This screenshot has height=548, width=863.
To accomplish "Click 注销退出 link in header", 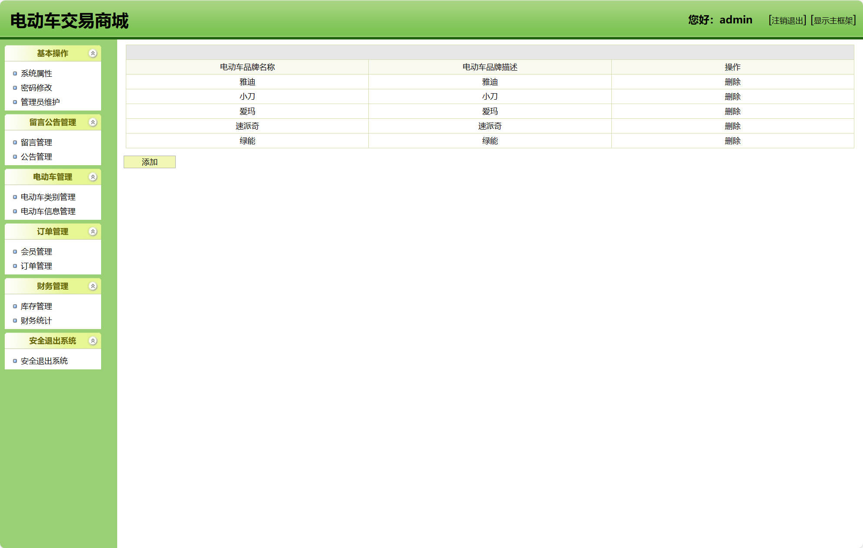I will 787,20.
